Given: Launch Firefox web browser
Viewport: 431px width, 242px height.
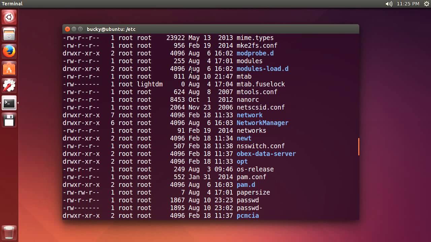Looking at the screenshot, I should point(9,52).
